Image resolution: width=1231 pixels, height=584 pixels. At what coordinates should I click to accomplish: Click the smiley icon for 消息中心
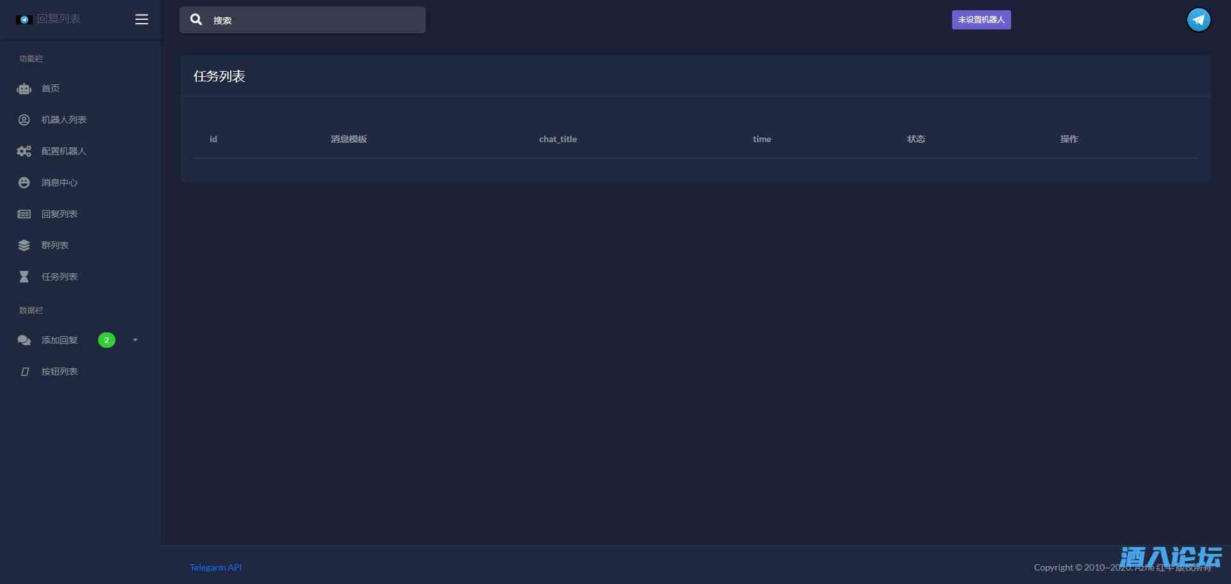pyautogui.click(x=24, y=182)
